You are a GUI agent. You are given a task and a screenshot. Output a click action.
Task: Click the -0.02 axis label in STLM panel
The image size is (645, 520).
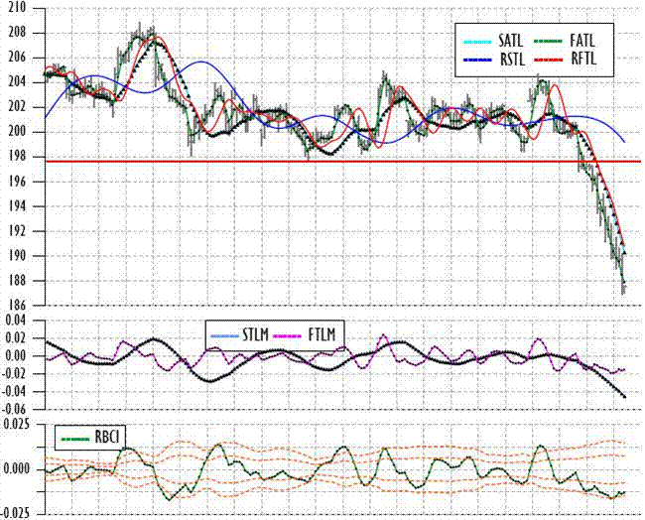[x=15, y=373]
